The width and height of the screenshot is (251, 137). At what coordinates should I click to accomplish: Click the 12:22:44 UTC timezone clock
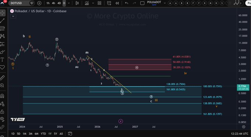click(x=240, y=134)
